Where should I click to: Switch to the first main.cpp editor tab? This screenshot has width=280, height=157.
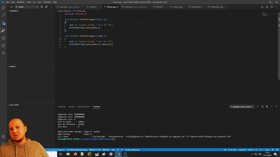(x=70, y=7)
